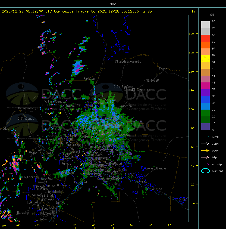Click the 'L_Asuncion' map label
This screenshot has height=229, width=226.
click(124, 106)
